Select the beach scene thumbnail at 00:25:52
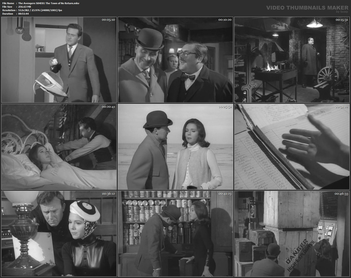 175,147
